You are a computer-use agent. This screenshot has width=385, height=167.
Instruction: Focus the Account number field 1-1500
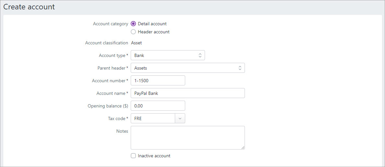coord(158,81)
